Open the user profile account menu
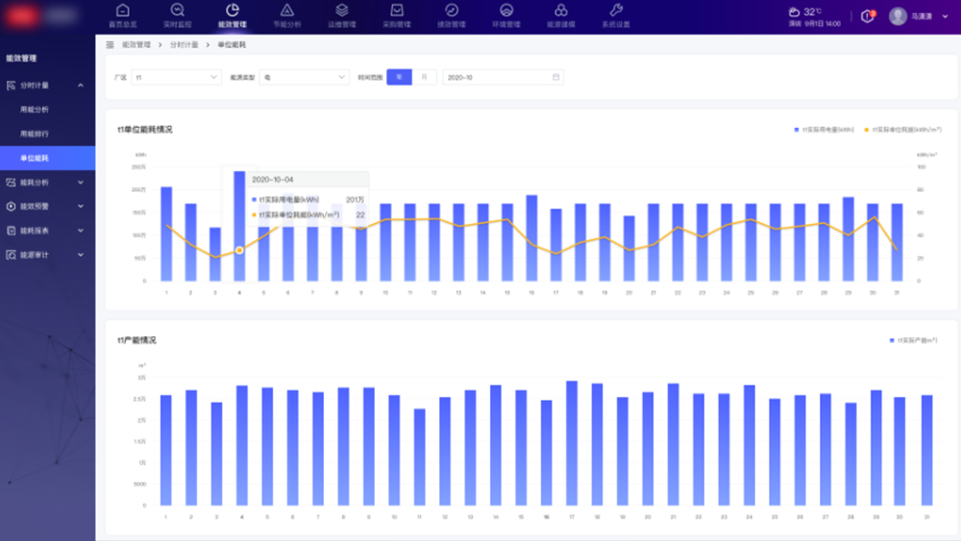This screenshot has width=961, height=541. (911, 16)
